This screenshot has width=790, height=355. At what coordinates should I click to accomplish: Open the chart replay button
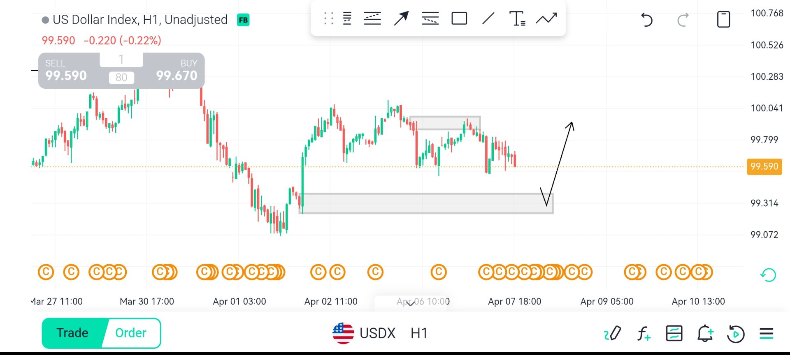click(x=736, y=333)
